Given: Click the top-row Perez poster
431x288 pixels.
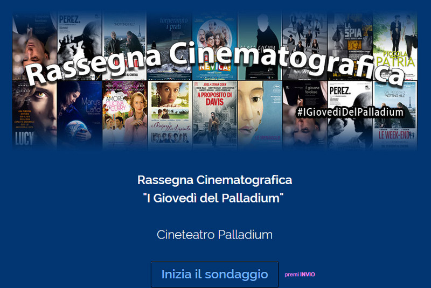Looking at the screenshot, I should 79,46.
